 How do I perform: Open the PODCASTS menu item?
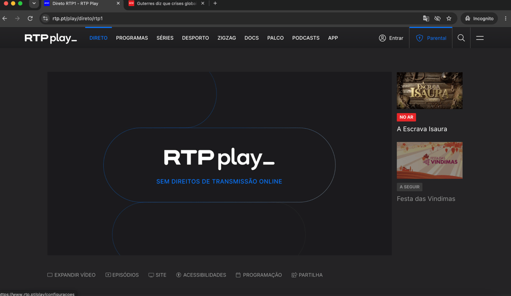tap(306, 38)
